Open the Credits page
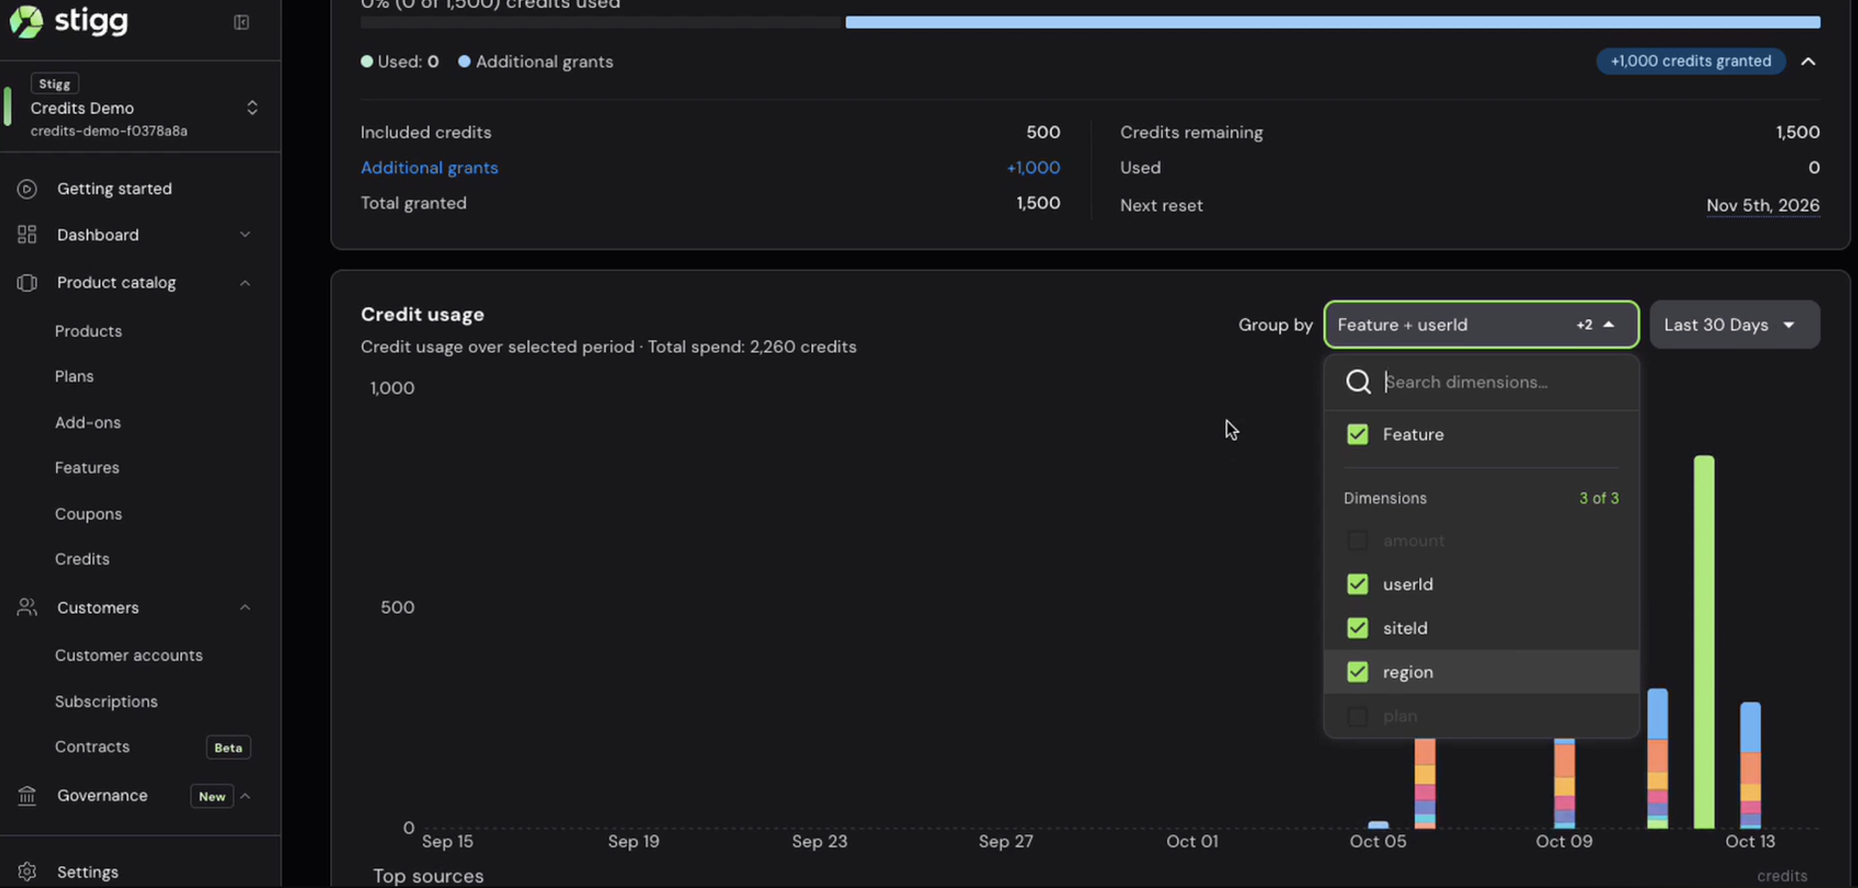 click(82, 559)
